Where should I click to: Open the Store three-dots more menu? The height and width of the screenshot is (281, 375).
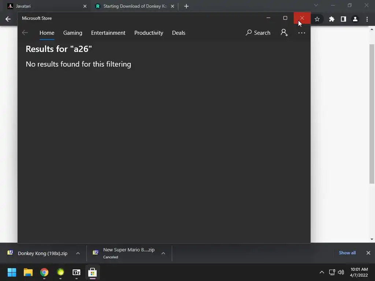[x=302, y=33]
